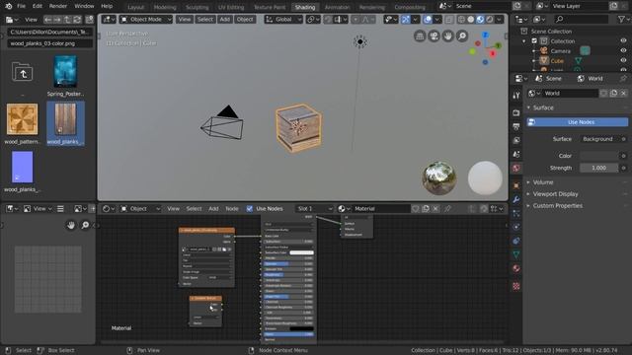Expand the Volume panel
Image resolution: width=632 pixels, height=355 pixels.
click(528, 182)
